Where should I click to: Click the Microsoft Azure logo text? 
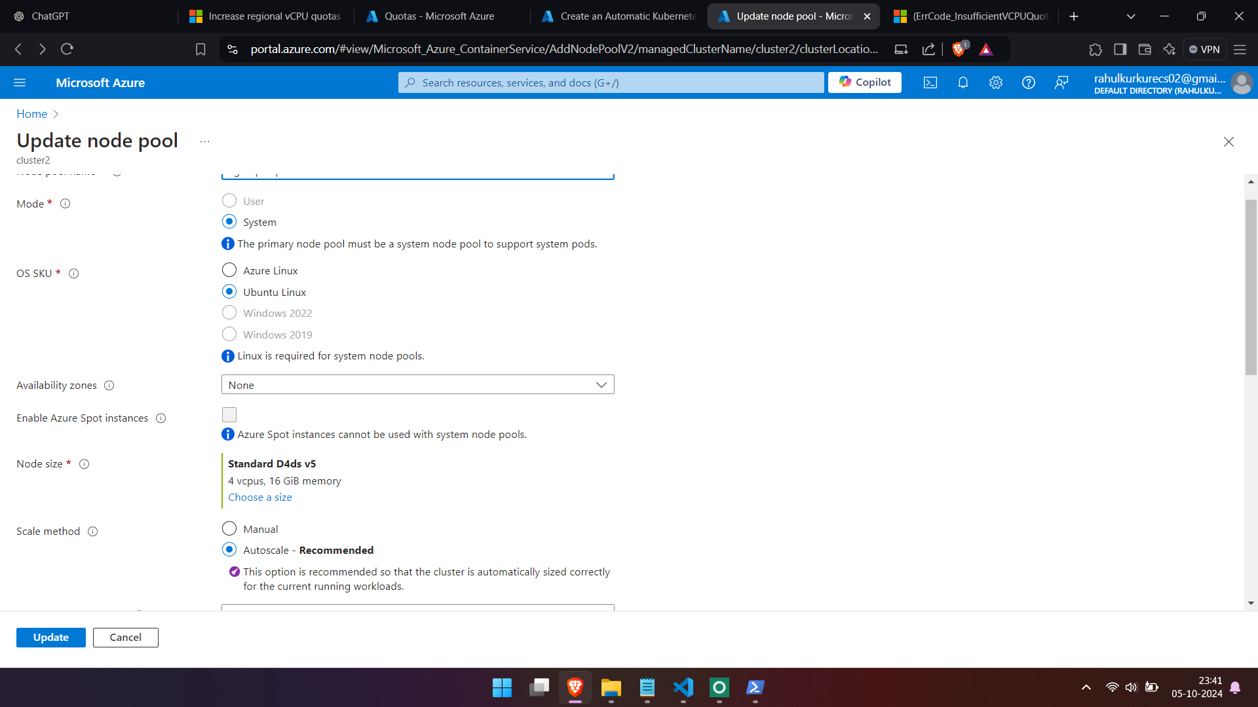click(x=100, y=83)
